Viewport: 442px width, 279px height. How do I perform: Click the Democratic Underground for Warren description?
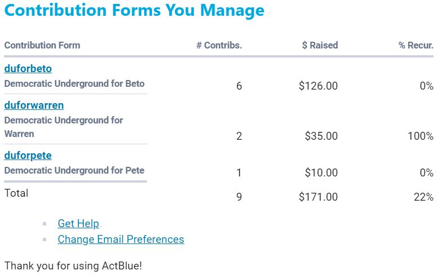[64, 127]
